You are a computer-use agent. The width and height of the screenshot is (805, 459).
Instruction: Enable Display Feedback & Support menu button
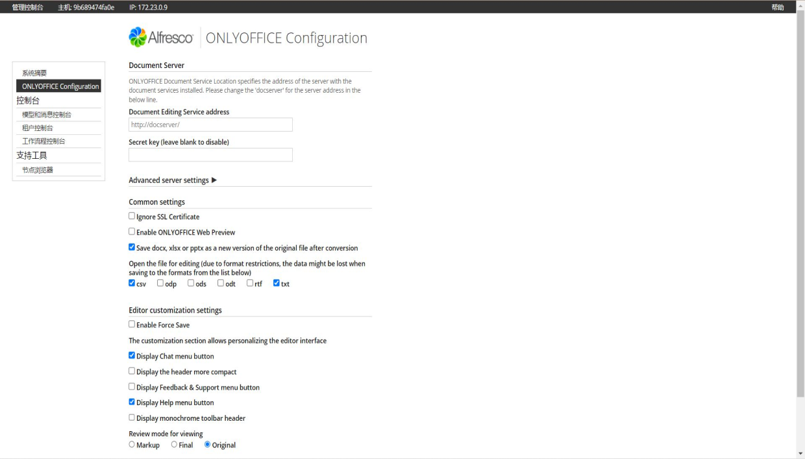[131, 386]
